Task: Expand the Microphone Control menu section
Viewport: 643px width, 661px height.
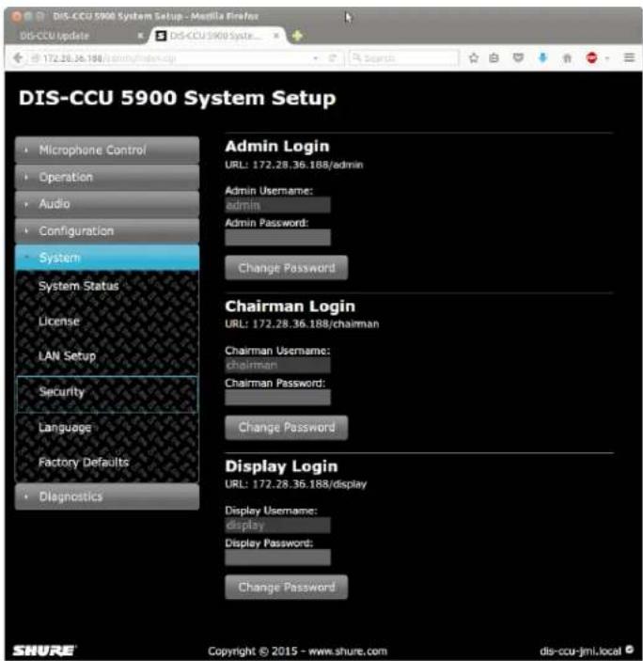Action: (x=107, y=150)
